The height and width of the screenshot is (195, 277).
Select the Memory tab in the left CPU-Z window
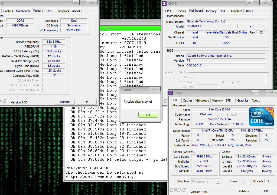point(38,11)
